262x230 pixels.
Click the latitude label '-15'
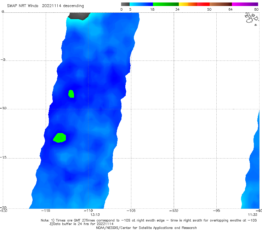coord(3,157)
